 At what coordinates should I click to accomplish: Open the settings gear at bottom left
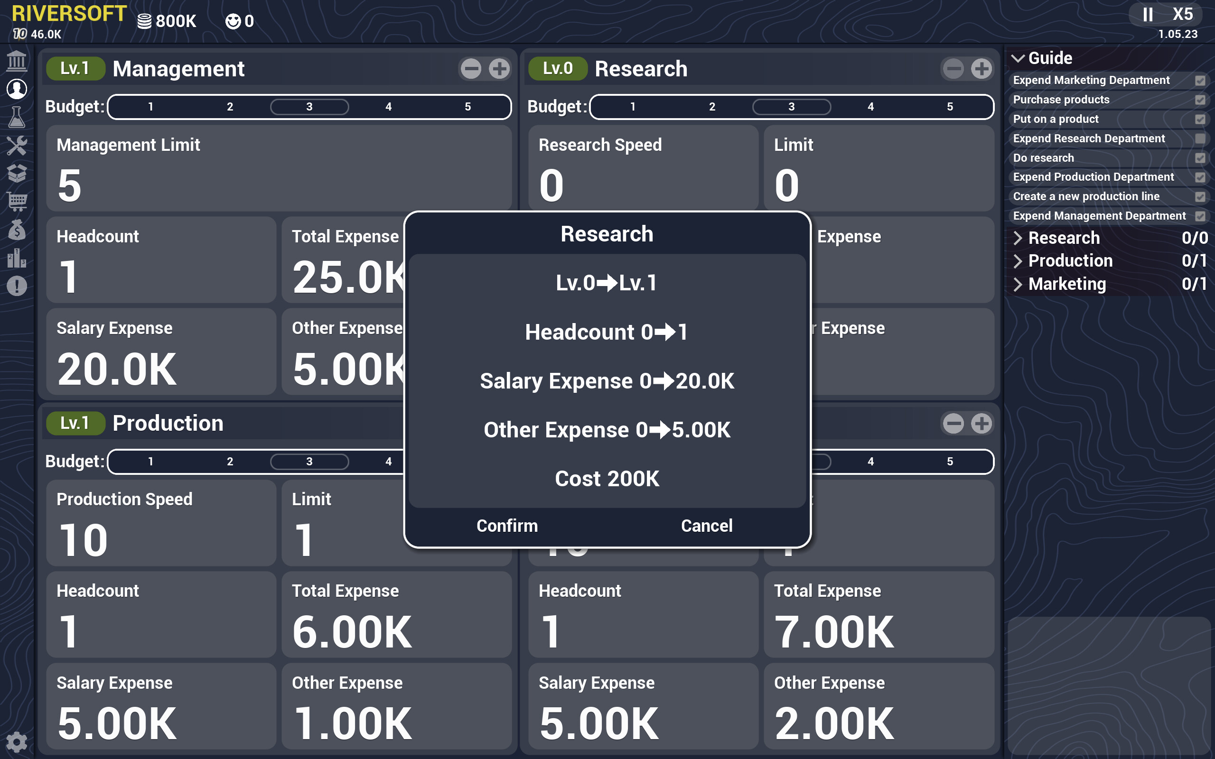pyautogui.click(x=17, y=742)
